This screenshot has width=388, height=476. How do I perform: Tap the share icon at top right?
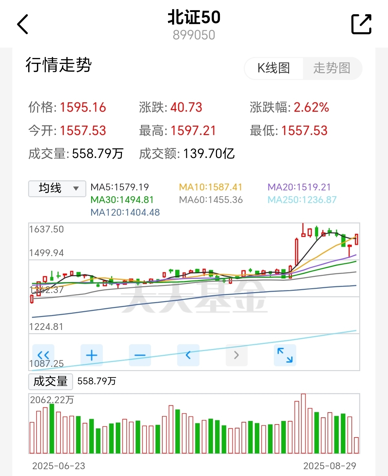361,24
